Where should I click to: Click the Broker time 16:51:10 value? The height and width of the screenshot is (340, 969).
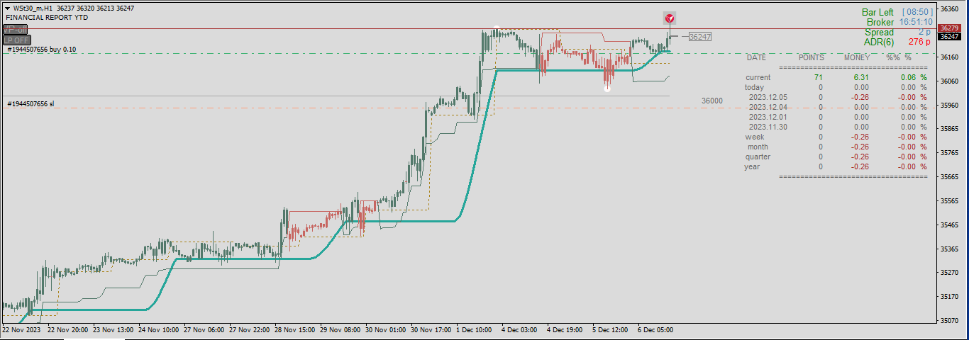[916, 22]
